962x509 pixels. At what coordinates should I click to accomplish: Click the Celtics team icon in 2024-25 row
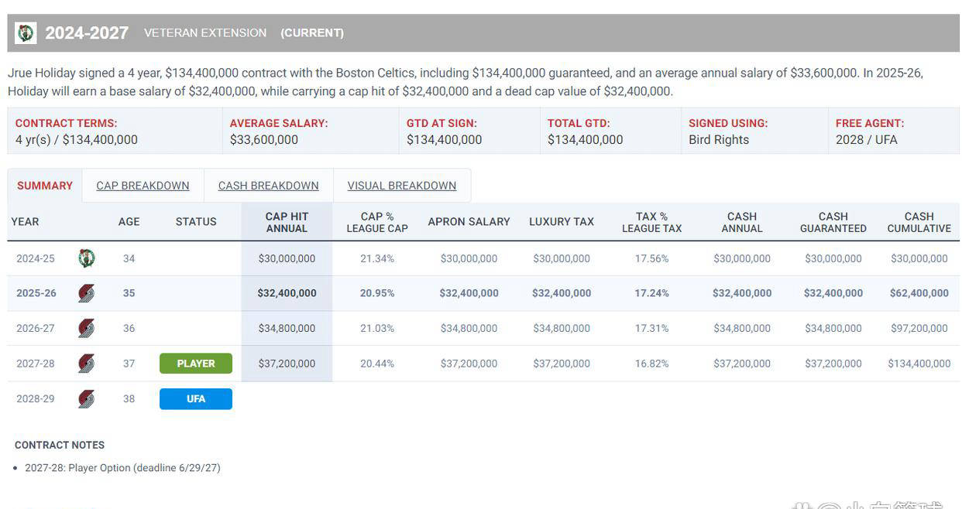87,258
